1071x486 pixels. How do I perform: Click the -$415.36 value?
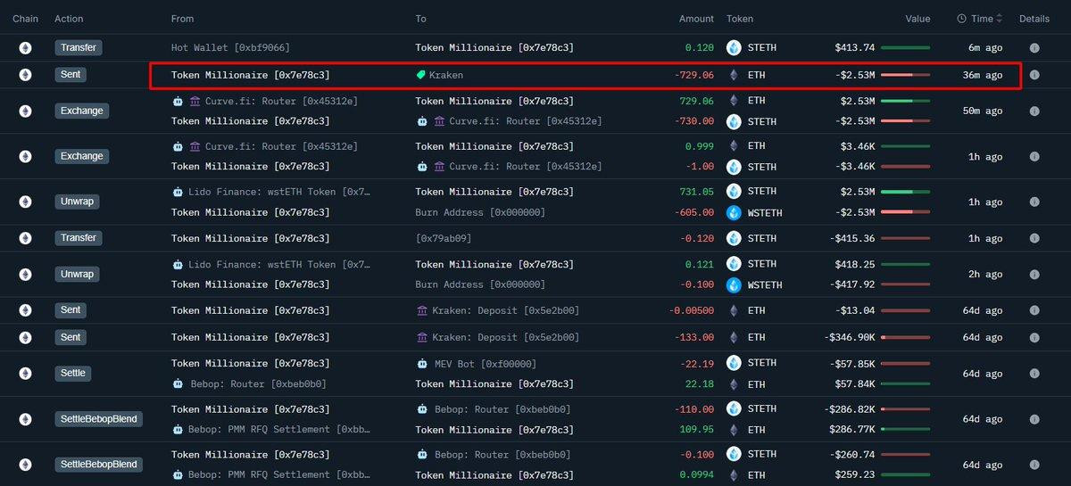[x=852, y=238]
